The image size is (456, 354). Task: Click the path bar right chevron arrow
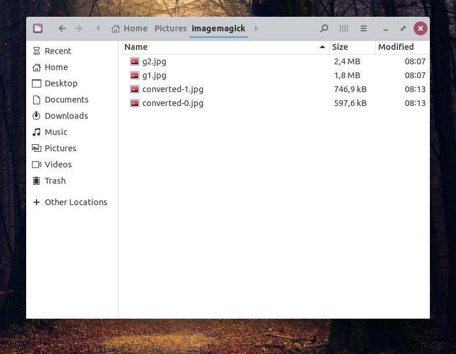tap(256, 28)
